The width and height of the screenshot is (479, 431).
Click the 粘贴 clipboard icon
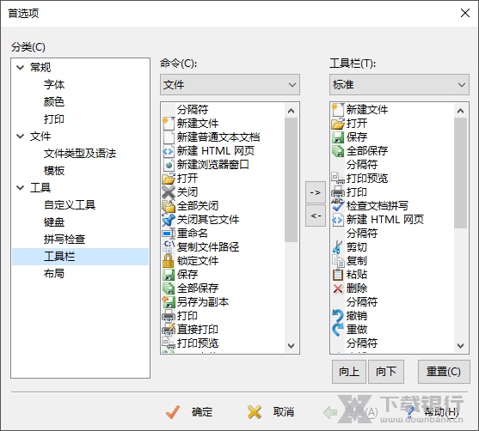(x=338, y=275)
